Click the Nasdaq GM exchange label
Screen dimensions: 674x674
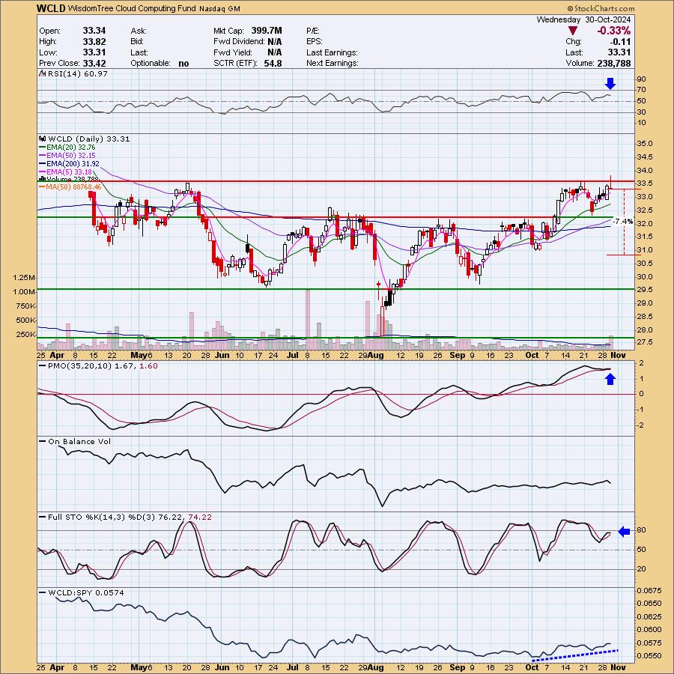click(219, 8)
